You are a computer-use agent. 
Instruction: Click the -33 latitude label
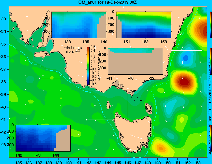pos(3,19)
